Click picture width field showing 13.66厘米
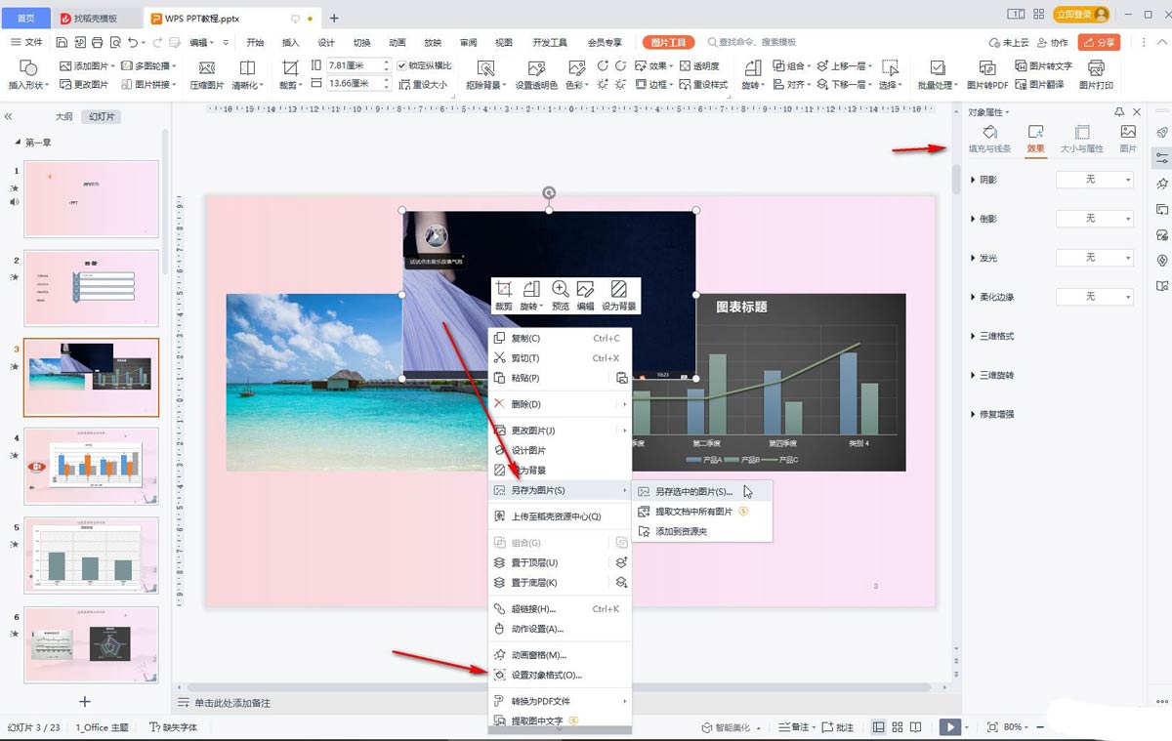Image resolution: width=1172 pixels, height=741 pixels. pyautogui.click(x=358, y=84)
